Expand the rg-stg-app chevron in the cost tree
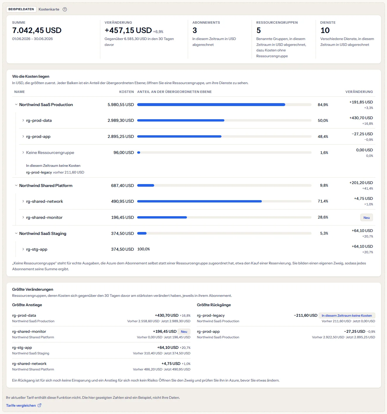 23,249
